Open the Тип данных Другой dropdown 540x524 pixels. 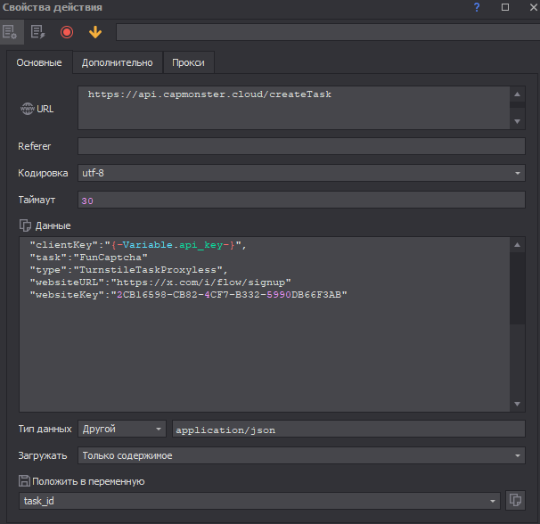tap(122, 430)
